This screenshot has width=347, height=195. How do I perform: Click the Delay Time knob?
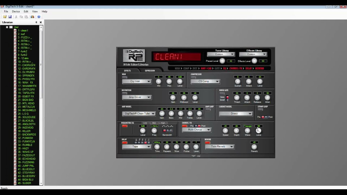point(157,147)
